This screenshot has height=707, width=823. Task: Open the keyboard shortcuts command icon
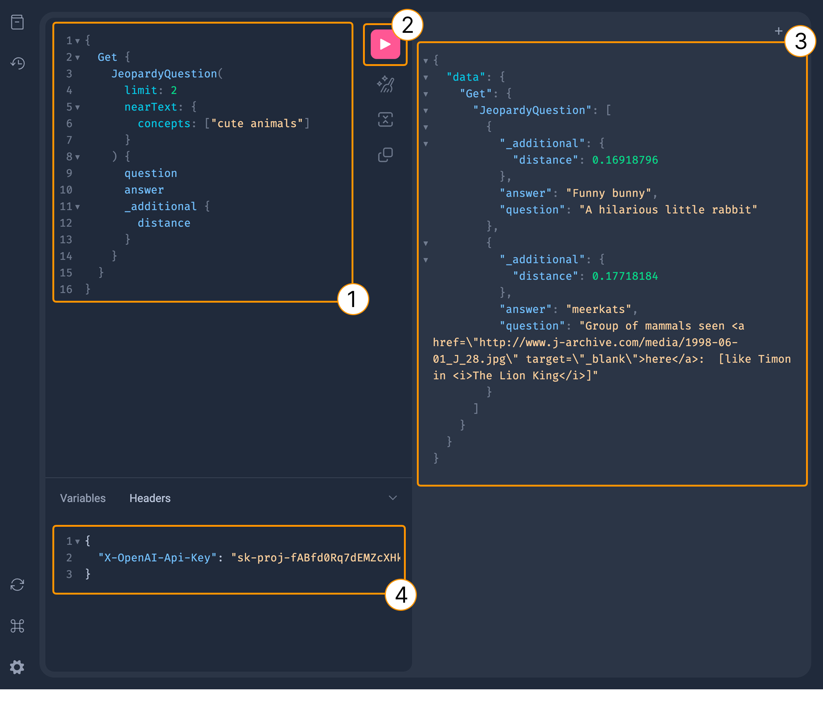click(x=17, y=626)
